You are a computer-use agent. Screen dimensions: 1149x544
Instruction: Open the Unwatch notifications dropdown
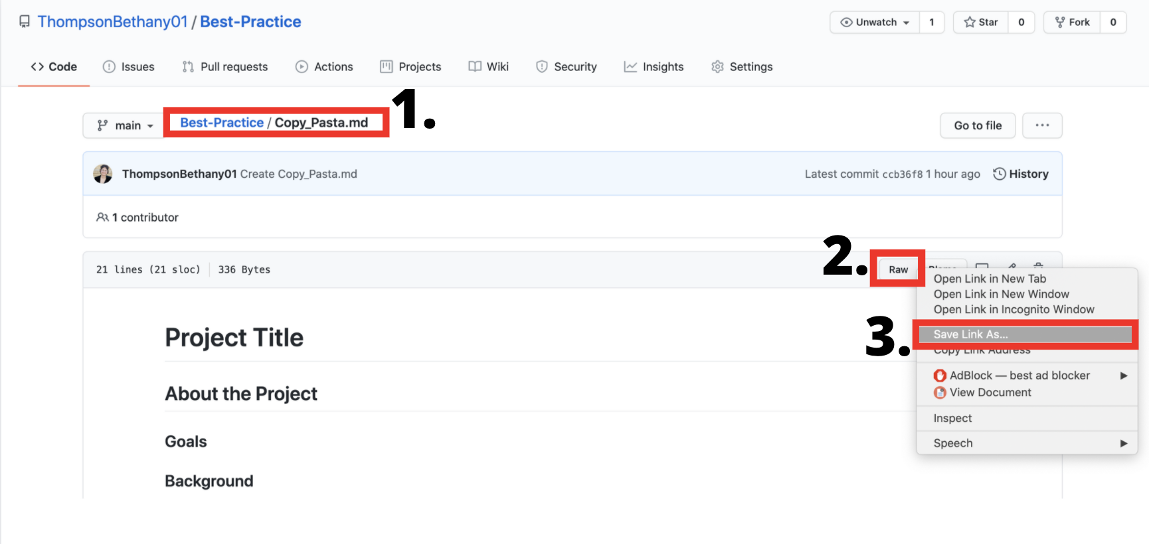875,22
